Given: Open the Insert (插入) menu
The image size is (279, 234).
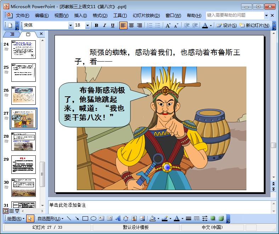Looking at the screenshot, I should coord(80,16).
